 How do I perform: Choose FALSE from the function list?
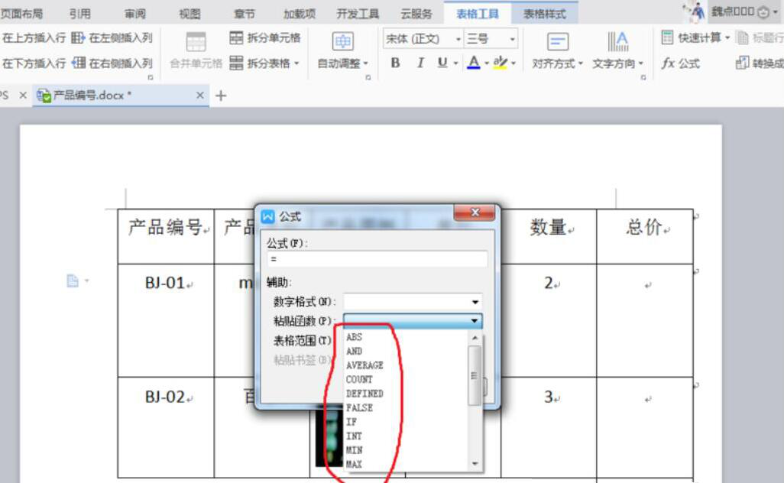[x=359, y=407]
